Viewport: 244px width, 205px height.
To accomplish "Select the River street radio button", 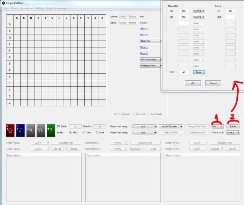I will 97,132.
